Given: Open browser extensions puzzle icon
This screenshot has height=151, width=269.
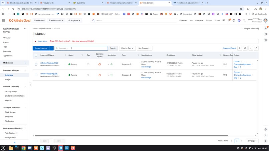Looking at the screenshot, I should (248, 9).
